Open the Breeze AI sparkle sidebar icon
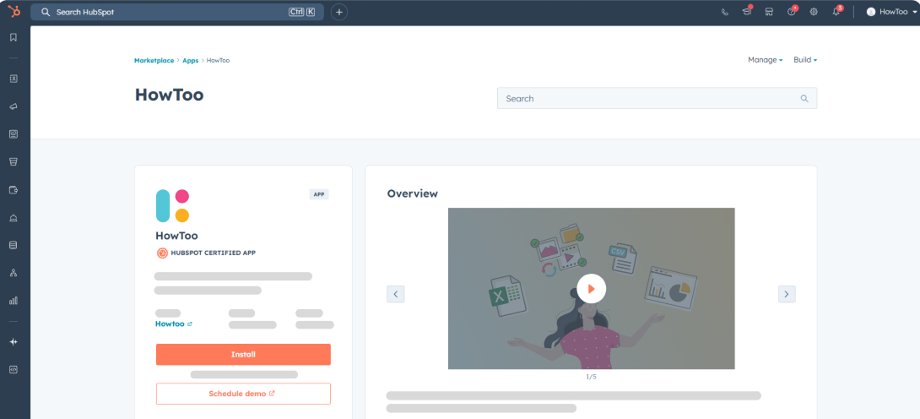The image size is (920, 419). [x=14, y=342]
